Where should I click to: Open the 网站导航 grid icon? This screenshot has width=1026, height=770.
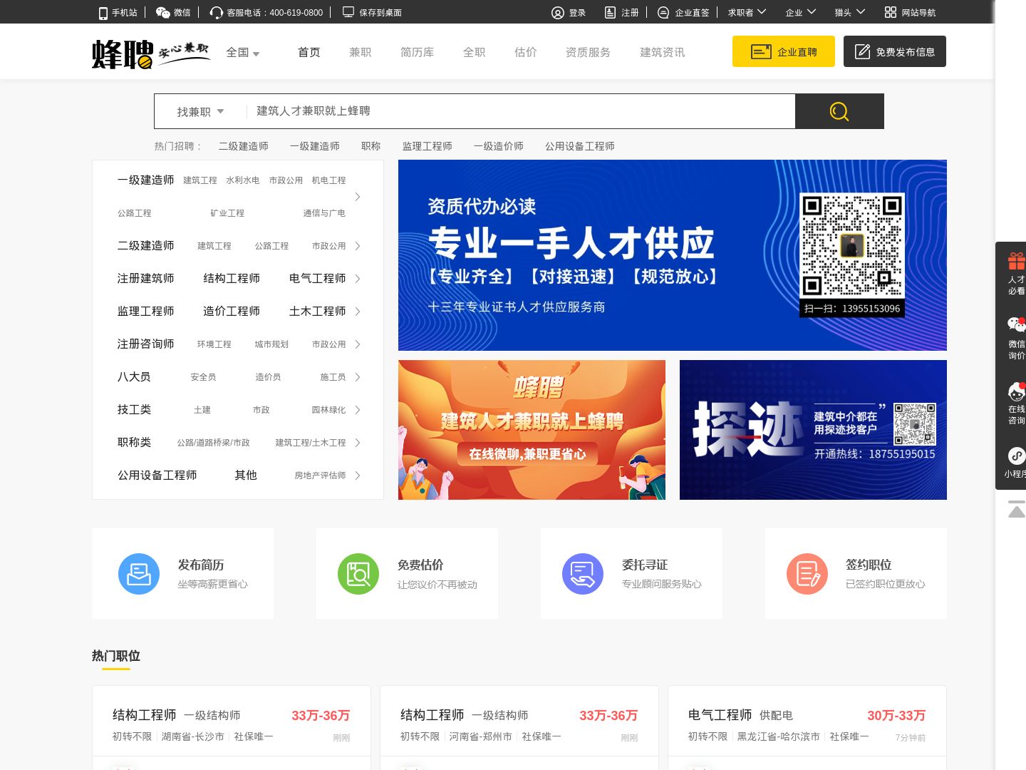(890, 12)
